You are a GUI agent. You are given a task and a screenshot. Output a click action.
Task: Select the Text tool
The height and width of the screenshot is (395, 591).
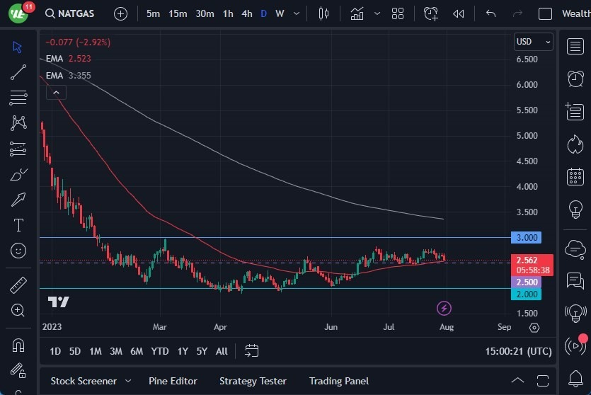tap(18, 225)
